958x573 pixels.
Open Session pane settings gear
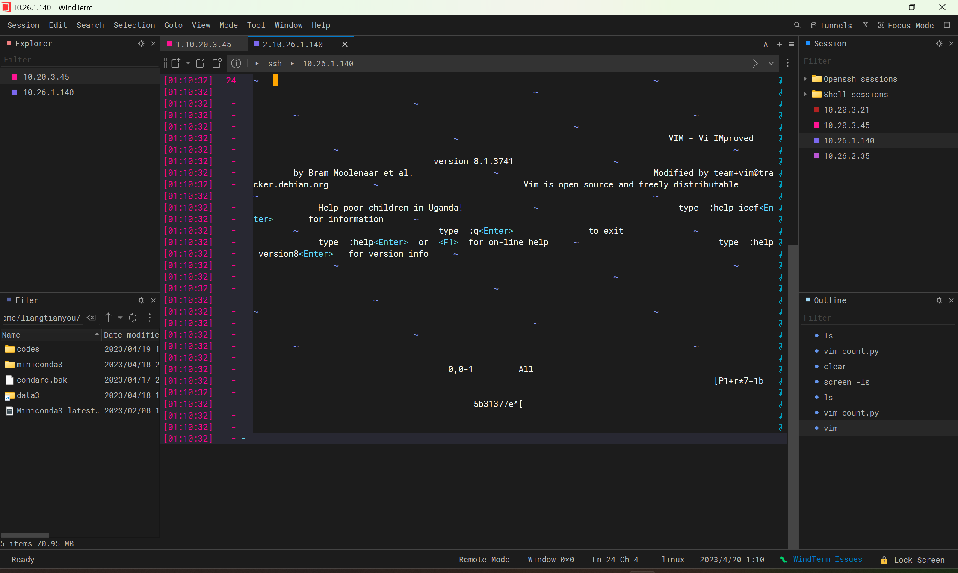[x=939, y=44]
